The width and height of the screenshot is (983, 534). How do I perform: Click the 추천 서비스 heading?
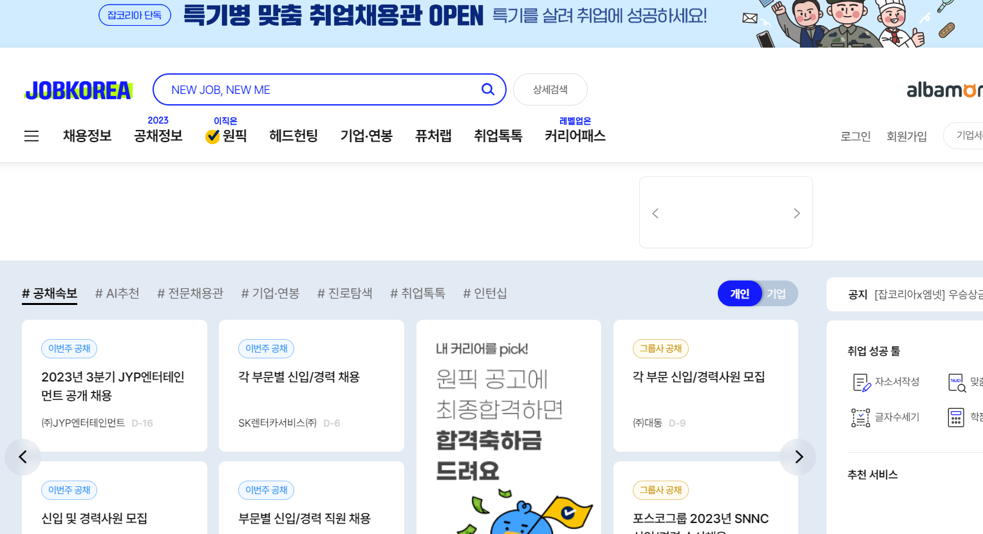click(x=872, y=475)
